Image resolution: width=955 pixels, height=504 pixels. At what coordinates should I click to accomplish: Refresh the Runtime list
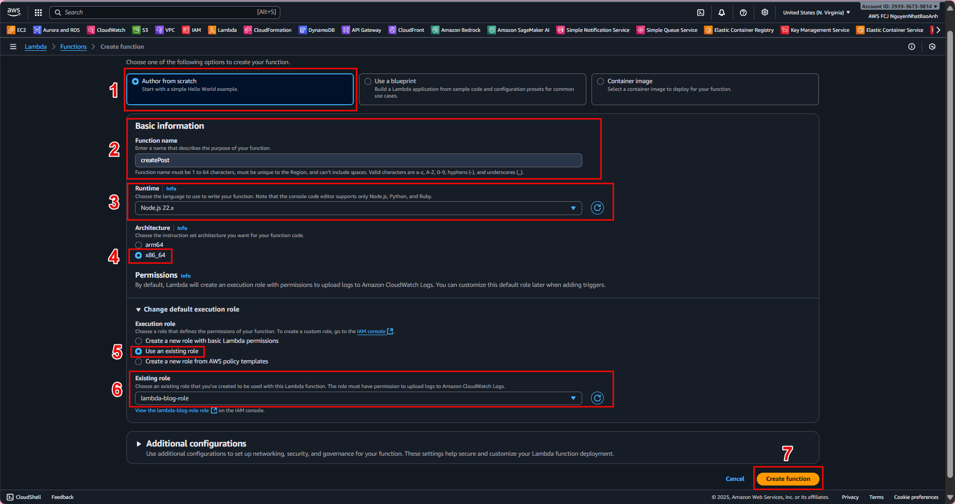pos(597,208)
